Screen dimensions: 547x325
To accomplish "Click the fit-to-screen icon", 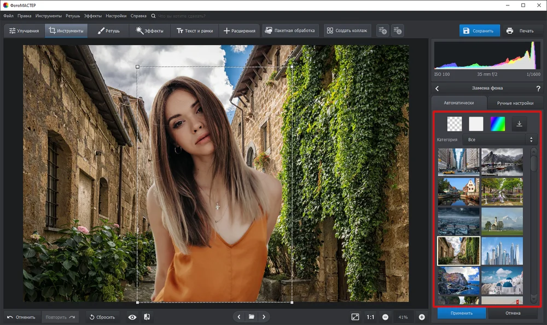I will pyautogui.click(x=355, y=317).
